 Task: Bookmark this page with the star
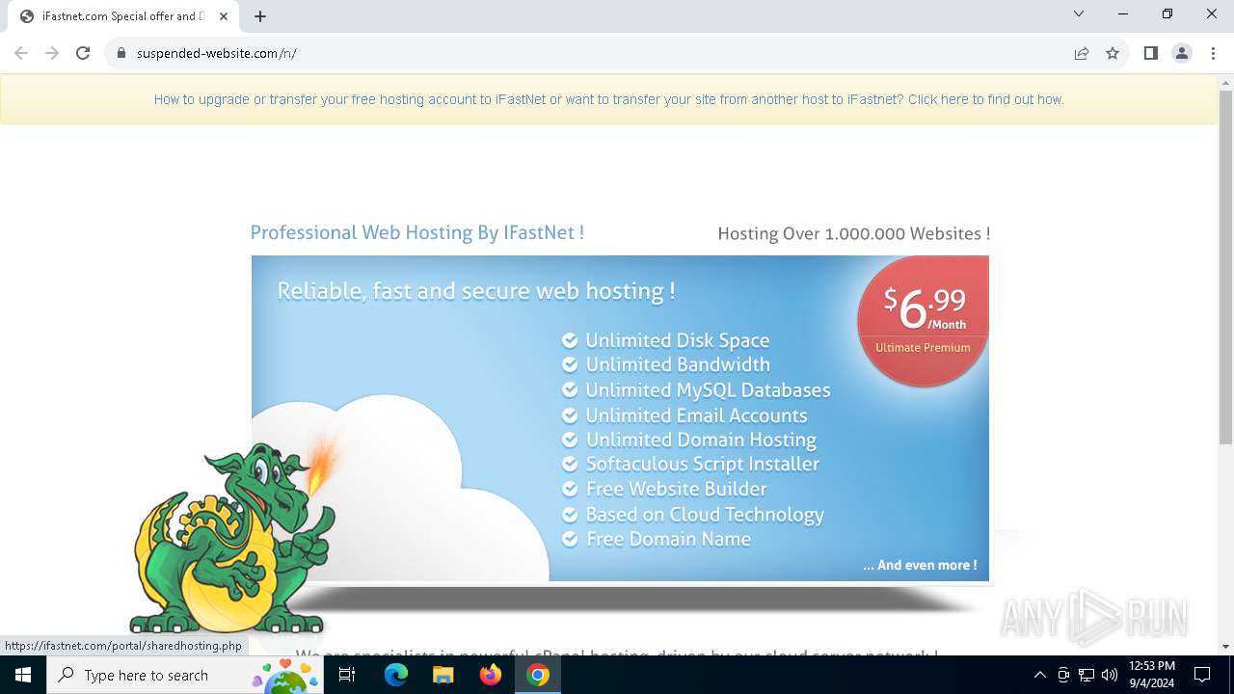pos(1113,53)
